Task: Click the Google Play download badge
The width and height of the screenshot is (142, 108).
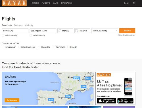Action: click(x=125, y=101)
